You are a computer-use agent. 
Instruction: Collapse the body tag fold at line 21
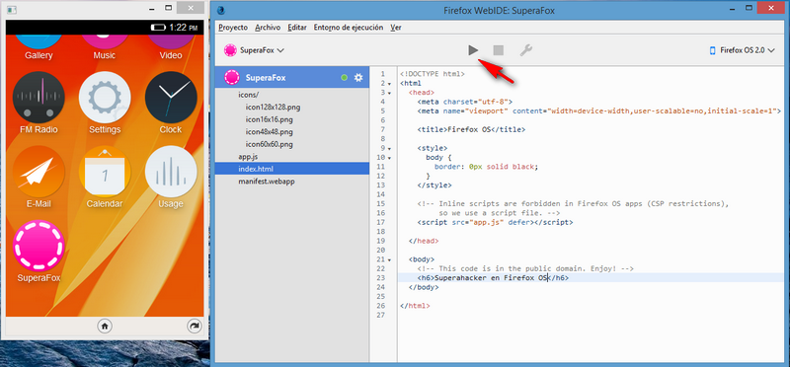pyautogui.click(x=389, y=259)
